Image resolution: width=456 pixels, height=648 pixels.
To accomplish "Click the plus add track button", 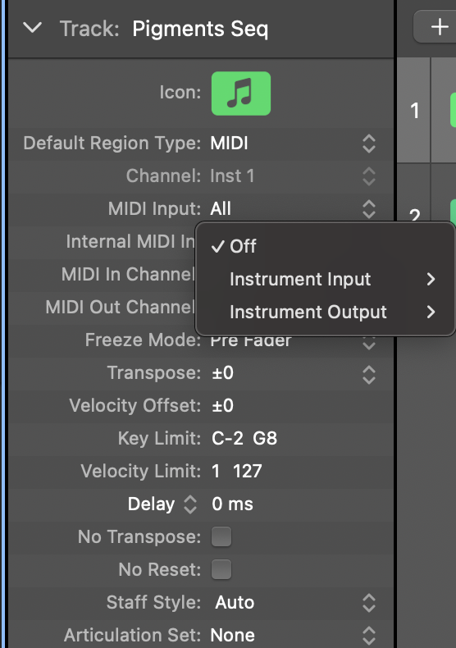I will [439, 27].
